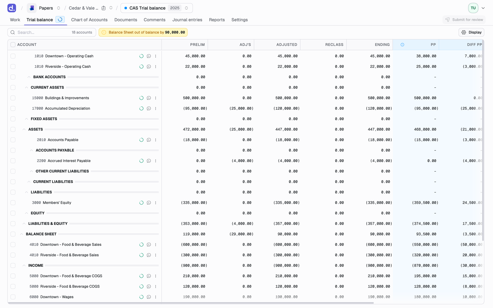493x308 pixels.
Task: Click the vertical scrollbar of the table
Action: click(x=483, y=140)
